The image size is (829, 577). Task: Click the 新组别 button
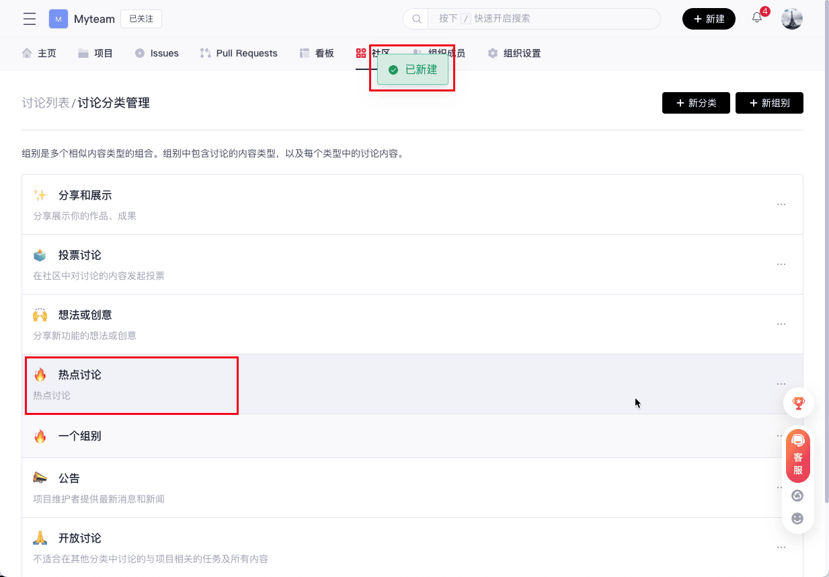click(x=769, y=103)
